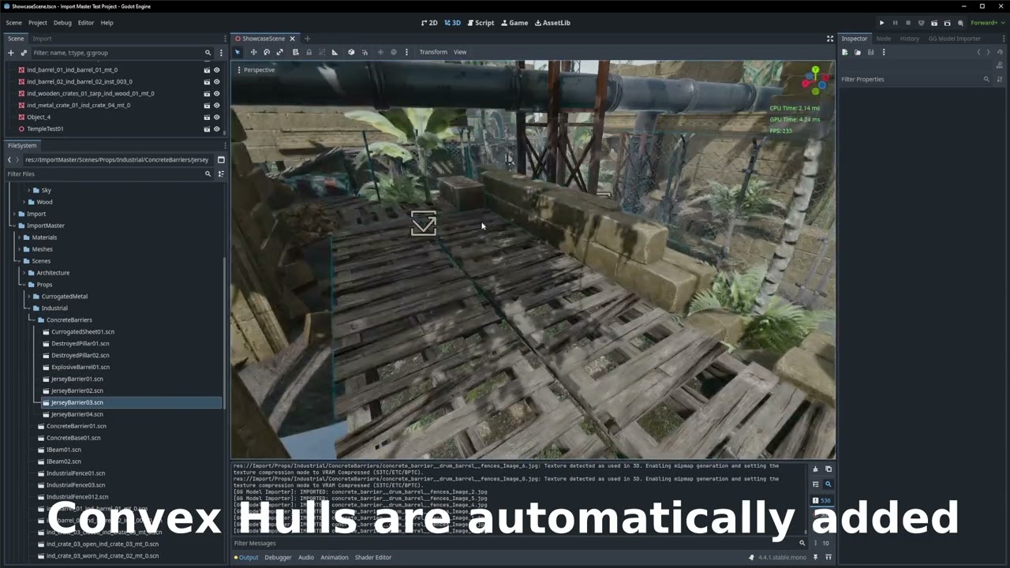Open Remote Debug options icon
The image size is (1010, 568).
[921, 23]
